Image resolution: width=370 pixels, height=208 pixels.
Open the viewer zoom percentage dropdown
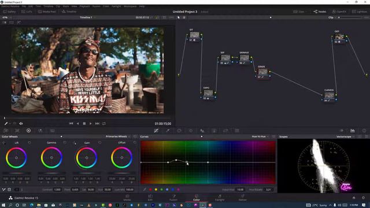pos(6,17)
